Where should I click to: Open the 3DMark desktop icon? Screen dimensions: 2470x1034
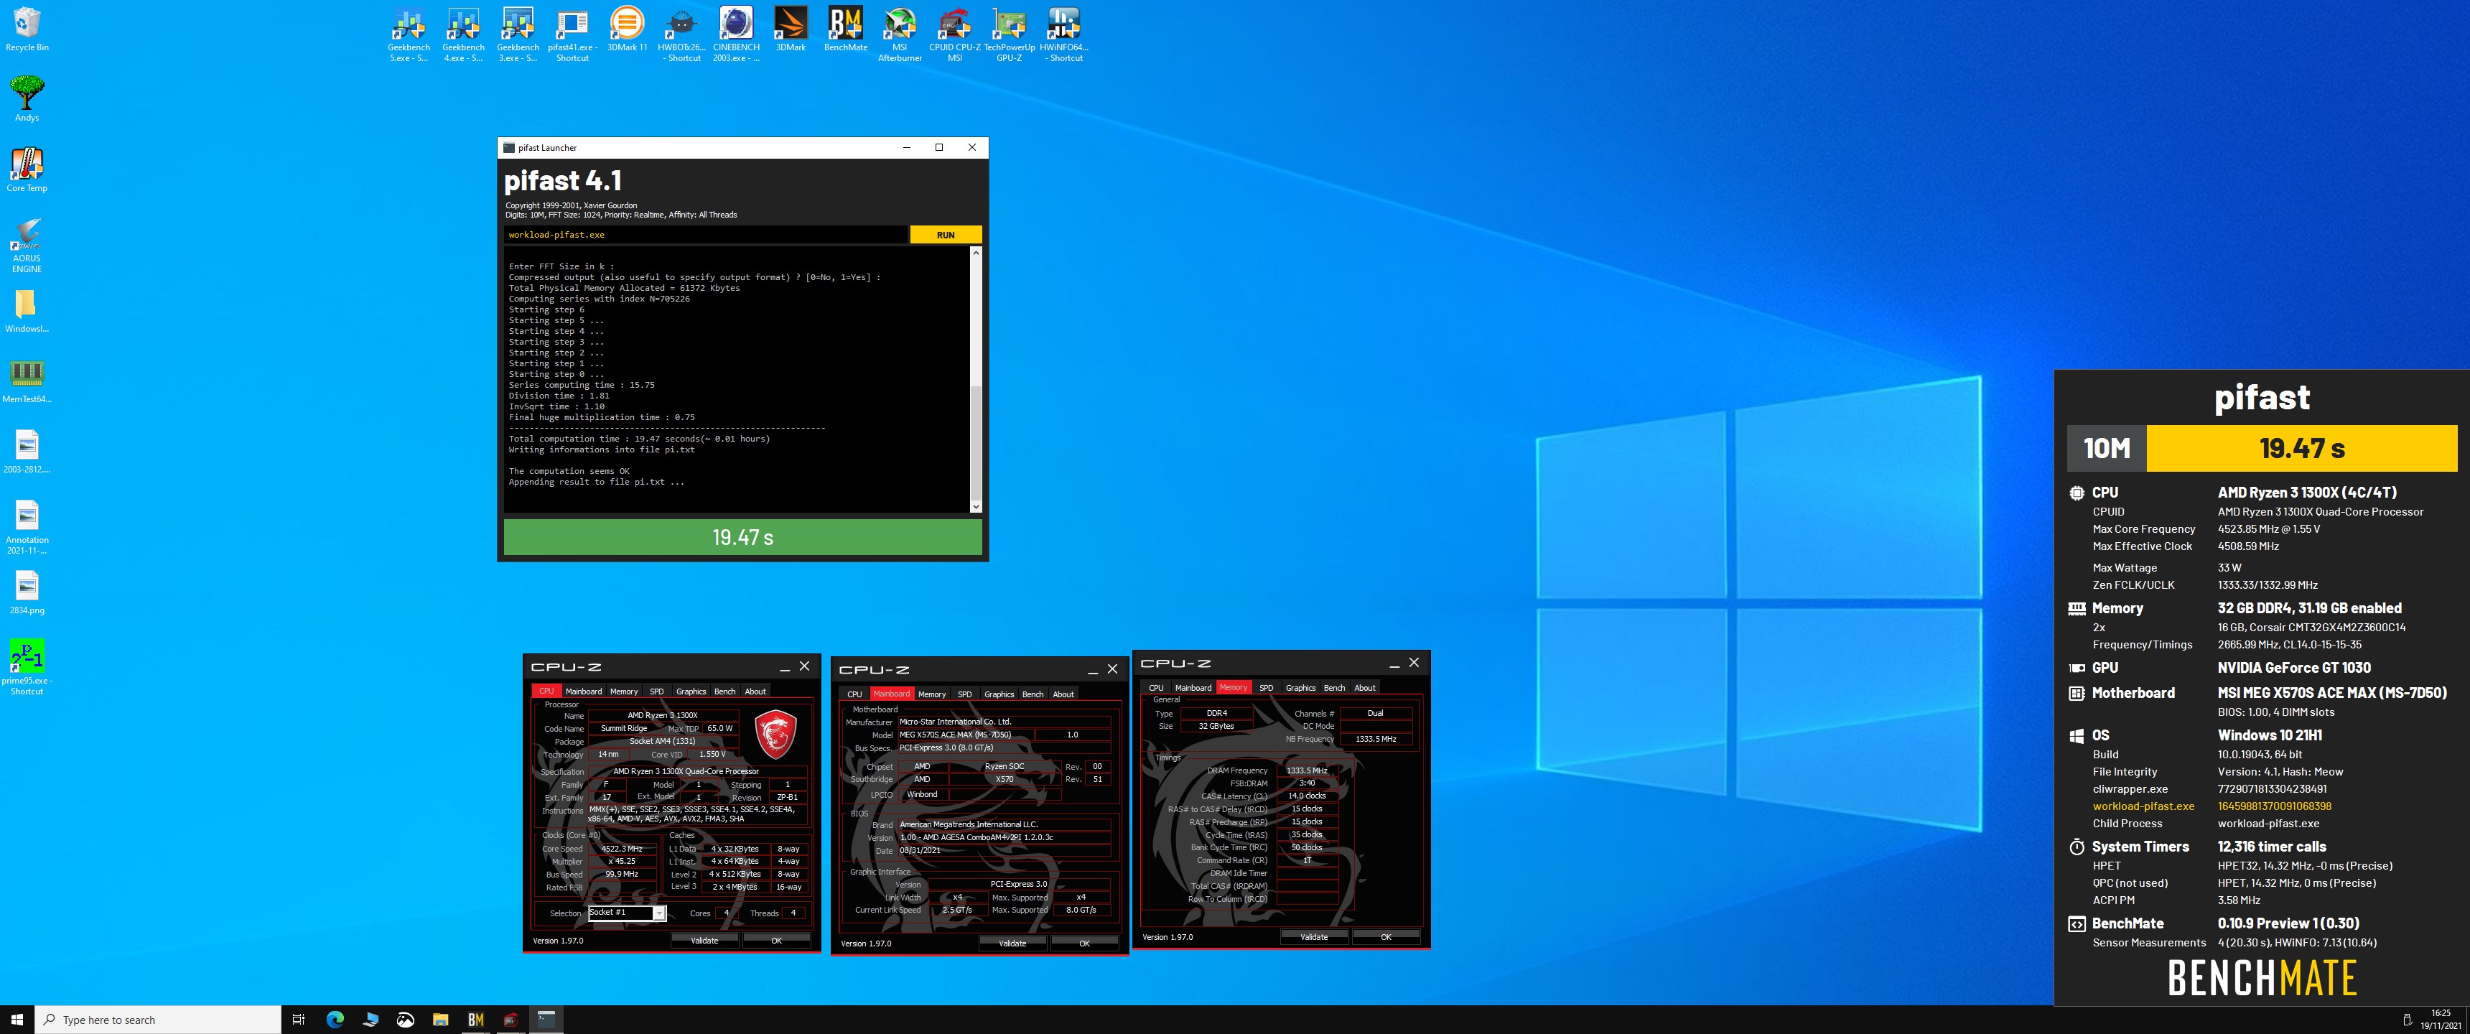point(791,29)
